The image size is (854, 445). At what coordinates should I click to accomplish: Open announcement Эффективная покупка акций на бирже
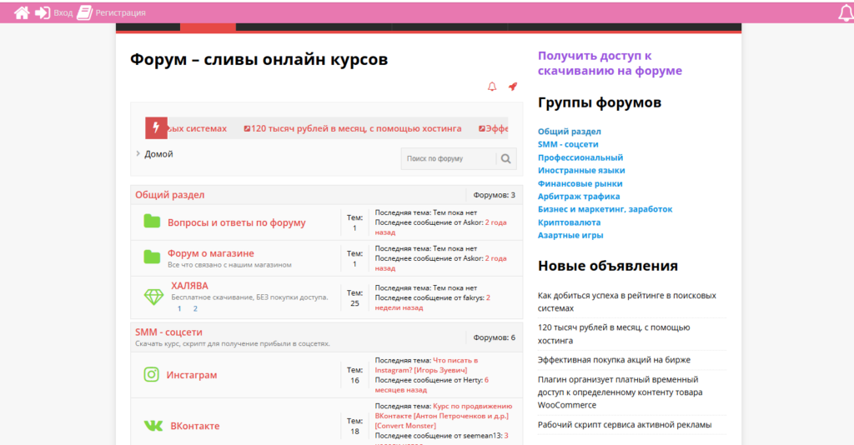614,360
